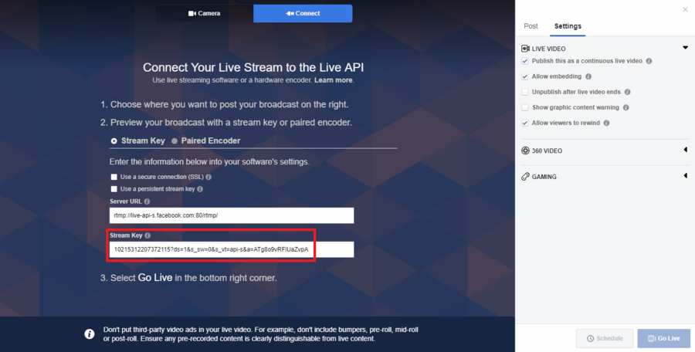Image resolution: width=695 pixels, height=352 pixels.
Task: Check Use a persistent stream key
Action: tap(114, 189)
